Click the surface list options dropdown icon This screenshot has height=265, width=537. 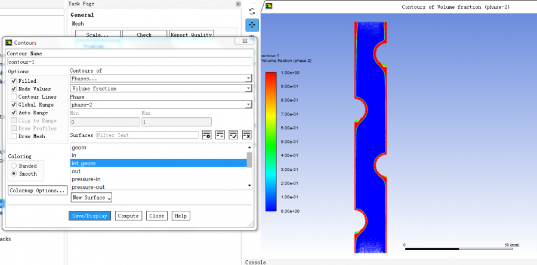point(220,135)
